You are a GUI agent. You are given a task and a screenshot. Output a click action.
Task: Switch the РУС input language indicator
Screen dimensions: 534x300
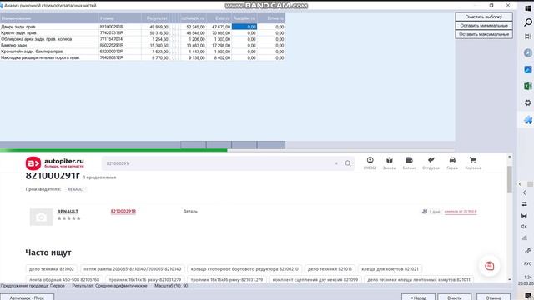pyautogui.click(x=527, y=263)
